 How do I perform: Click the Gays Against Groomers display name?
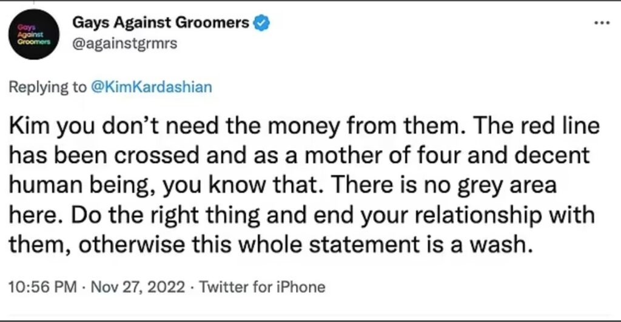click(x=161, y=23)
